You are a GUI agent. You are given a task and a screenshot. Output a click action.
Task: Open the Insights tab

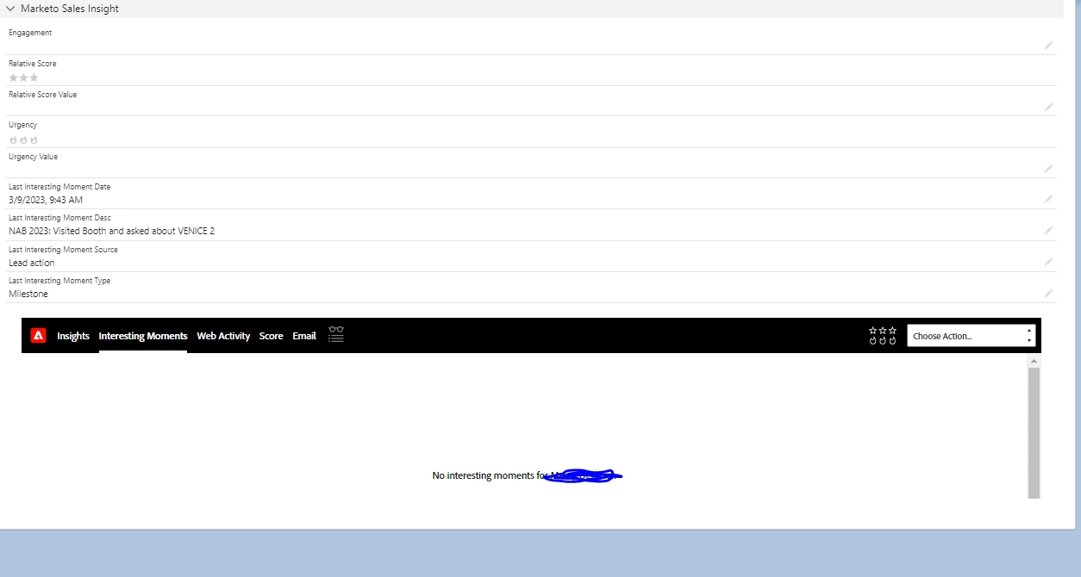coord(73,336)
